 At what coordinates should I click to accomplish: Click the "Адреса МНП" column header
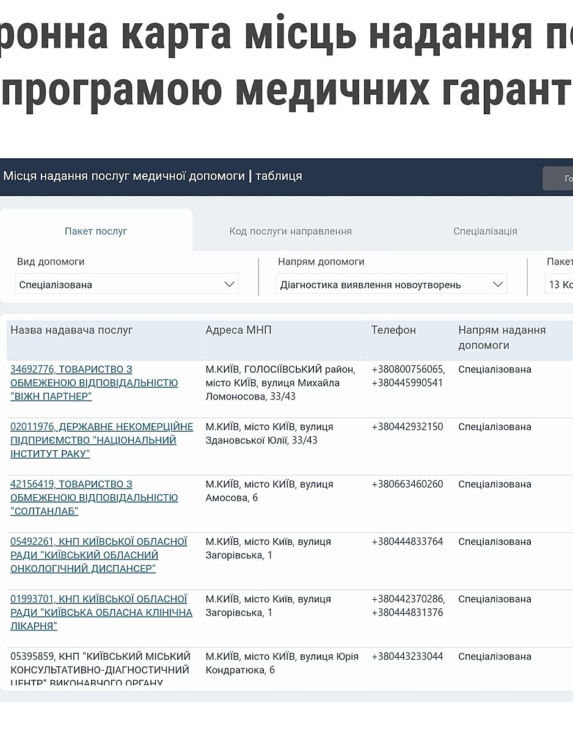238,330
